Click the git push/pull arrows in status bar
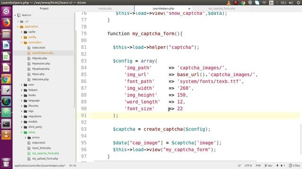This screenshot has width=302, height=169. click(x=280, y=166)
